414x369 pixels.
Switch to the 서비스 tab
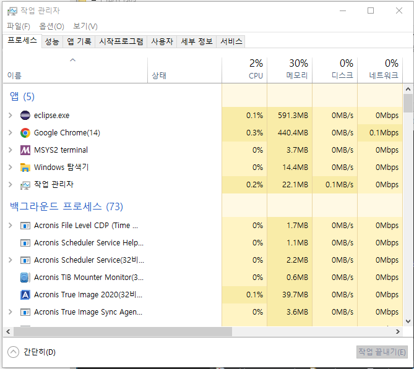231,41
